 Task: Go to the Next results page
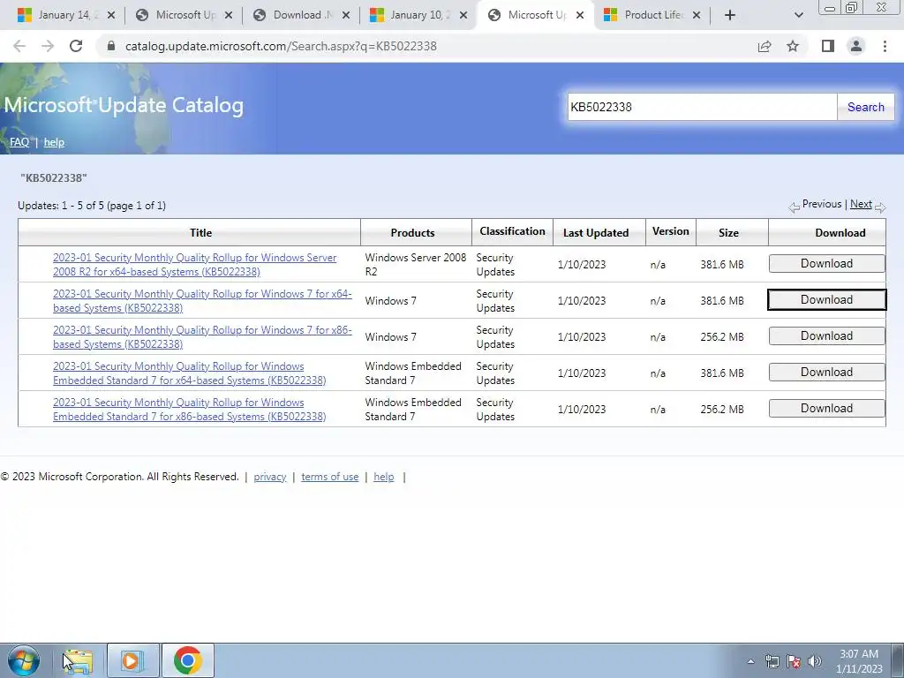pos(861,204)
